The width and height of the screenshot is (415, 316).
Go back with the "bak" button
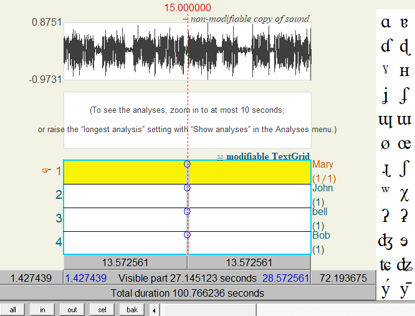132,310
